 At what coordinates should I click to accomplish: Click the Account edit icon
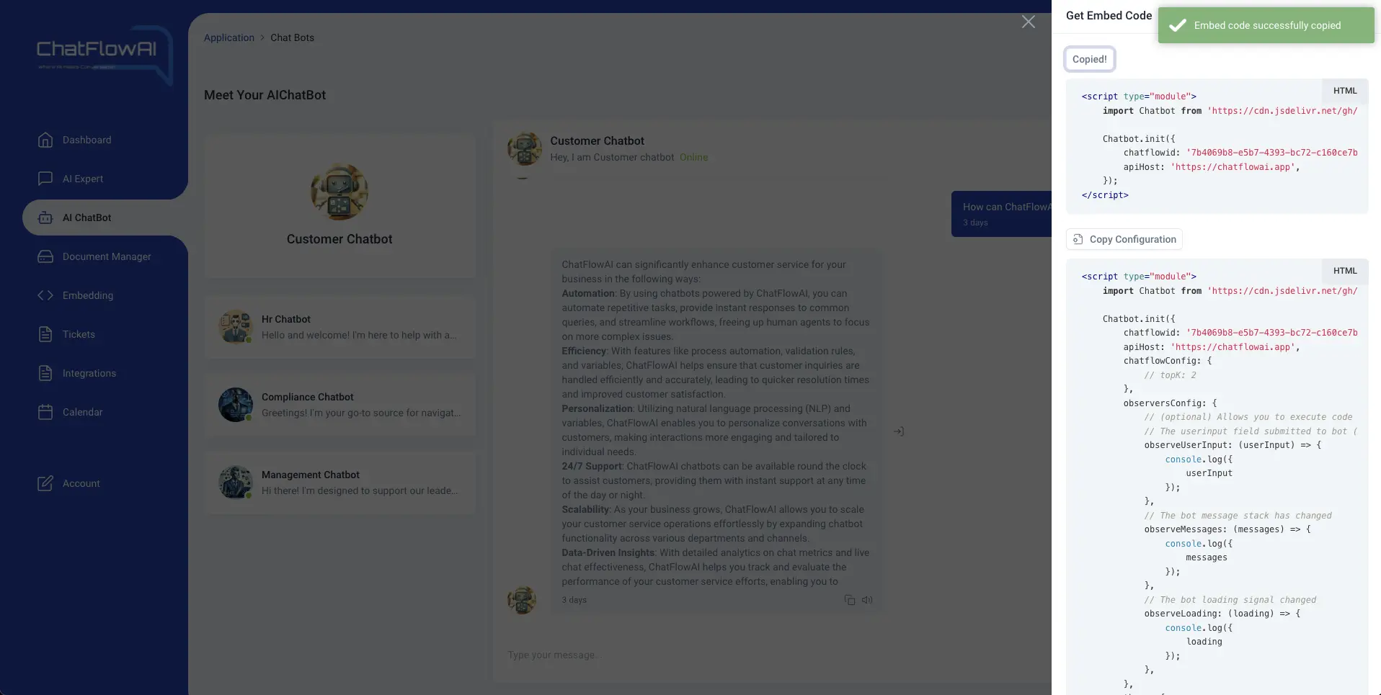click(x=45, y=483)
